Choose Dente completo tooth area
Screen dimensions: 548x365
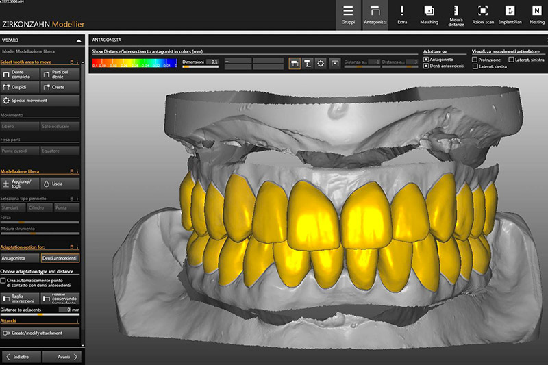(x=21, y=74)
